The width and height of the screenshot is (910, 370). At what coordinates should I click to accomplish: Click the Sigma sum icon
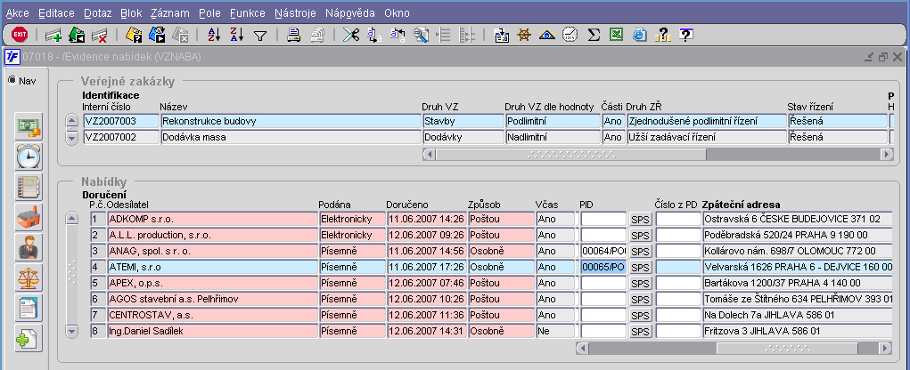tap(593, 36)
